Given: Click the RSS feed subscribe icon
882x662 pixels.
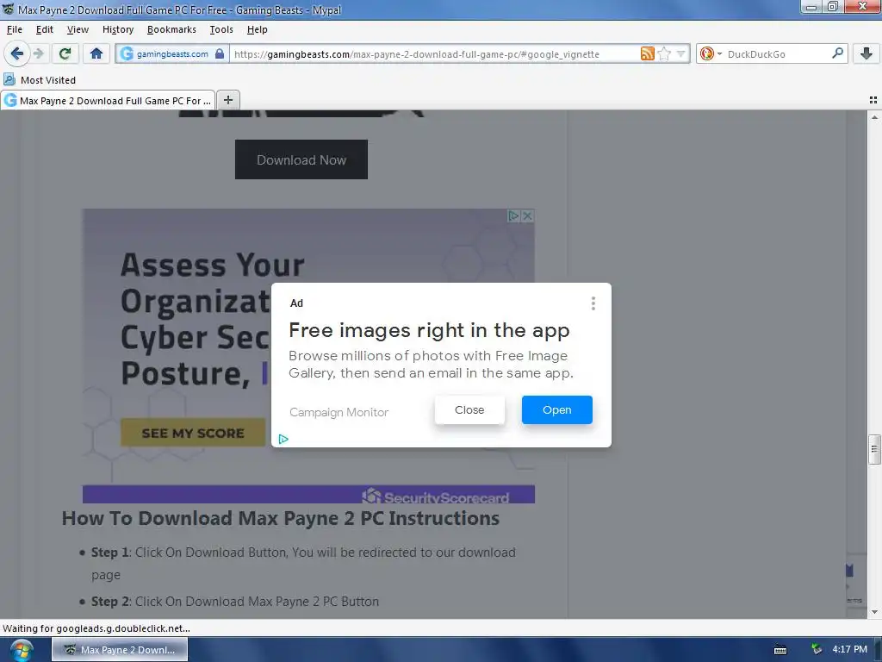Looking at the screenshot, I should pos(648,54).
